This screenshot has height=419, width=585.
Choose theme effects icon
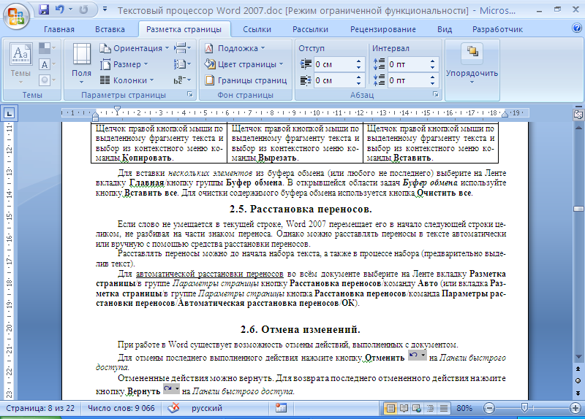coord(47,80)
